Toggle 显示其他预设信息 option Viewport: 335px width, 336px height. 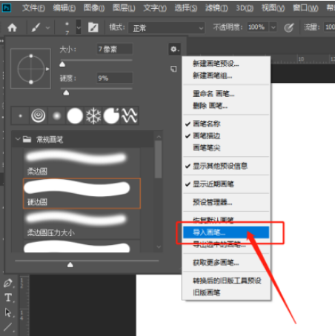[x=226, y=166]
